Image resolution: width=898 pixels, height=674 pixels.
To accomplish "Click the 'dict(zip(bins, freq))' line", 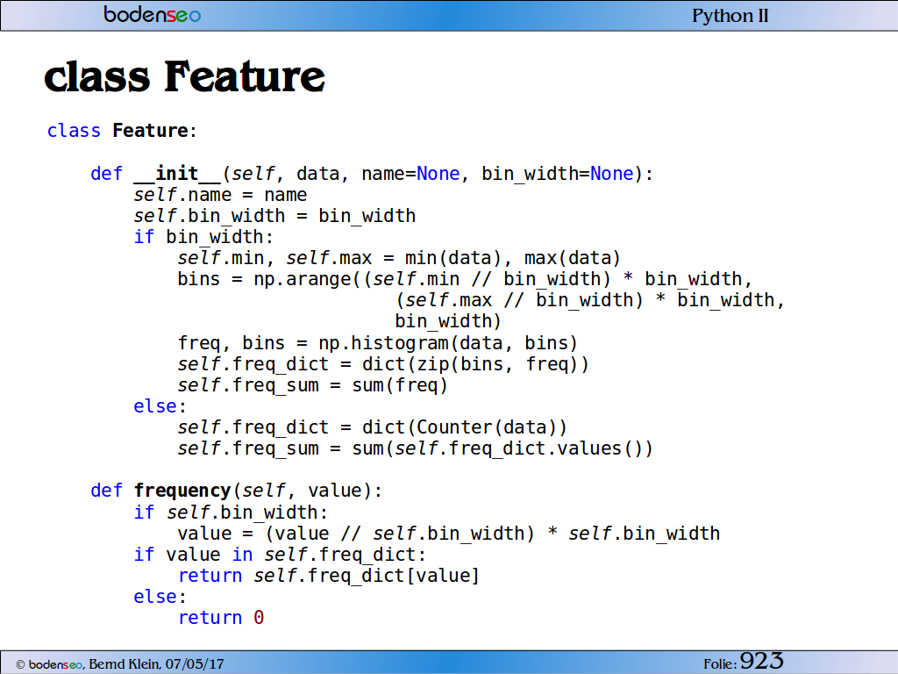I will click(x=383, y=364).
